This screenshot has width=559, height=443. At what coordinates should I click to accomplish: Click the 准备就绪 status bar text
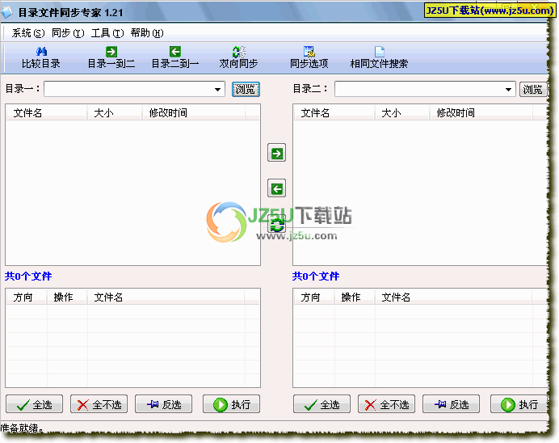pos(21,428)
